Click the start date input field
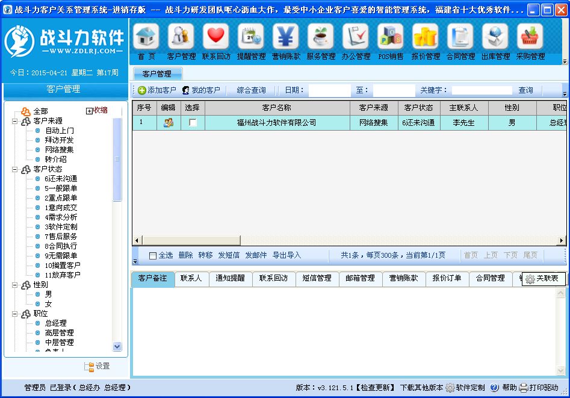 point(330,90)
